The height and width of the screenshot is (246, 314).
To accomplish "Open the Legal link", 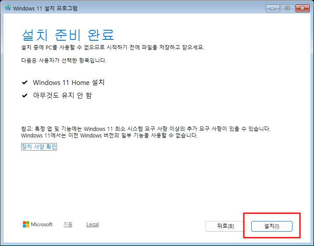I will point(93,225).
